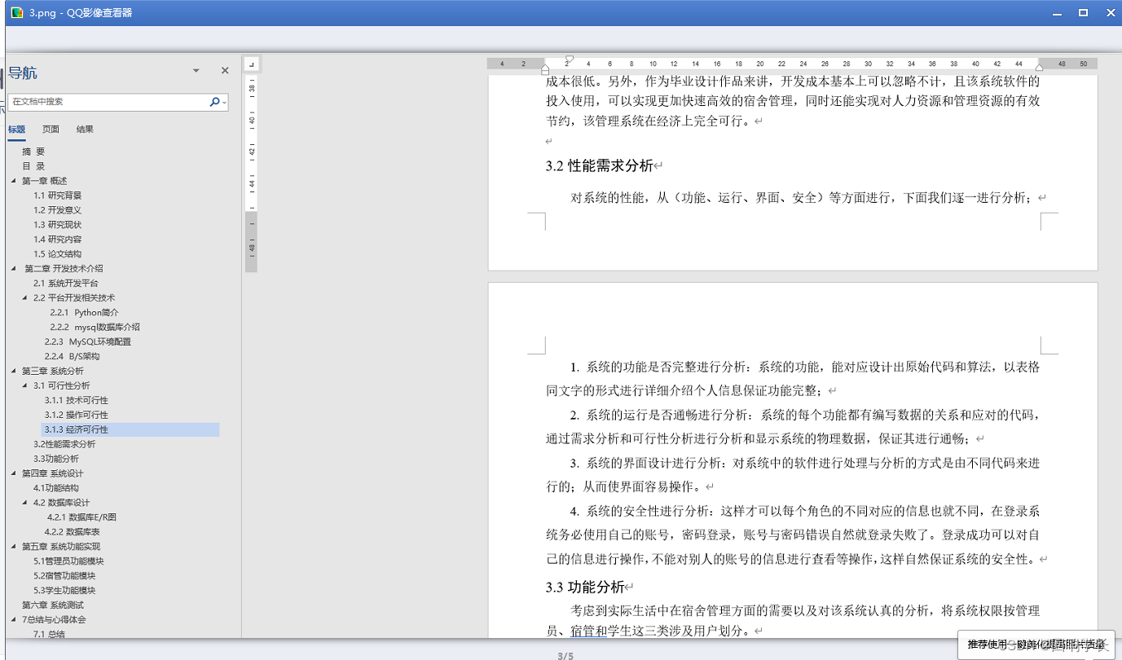Image resolution: width=1122 pixels, height=660 pixels.
Task: Select 2.2.4 B/S架构 in the outline
Action: 72,357
